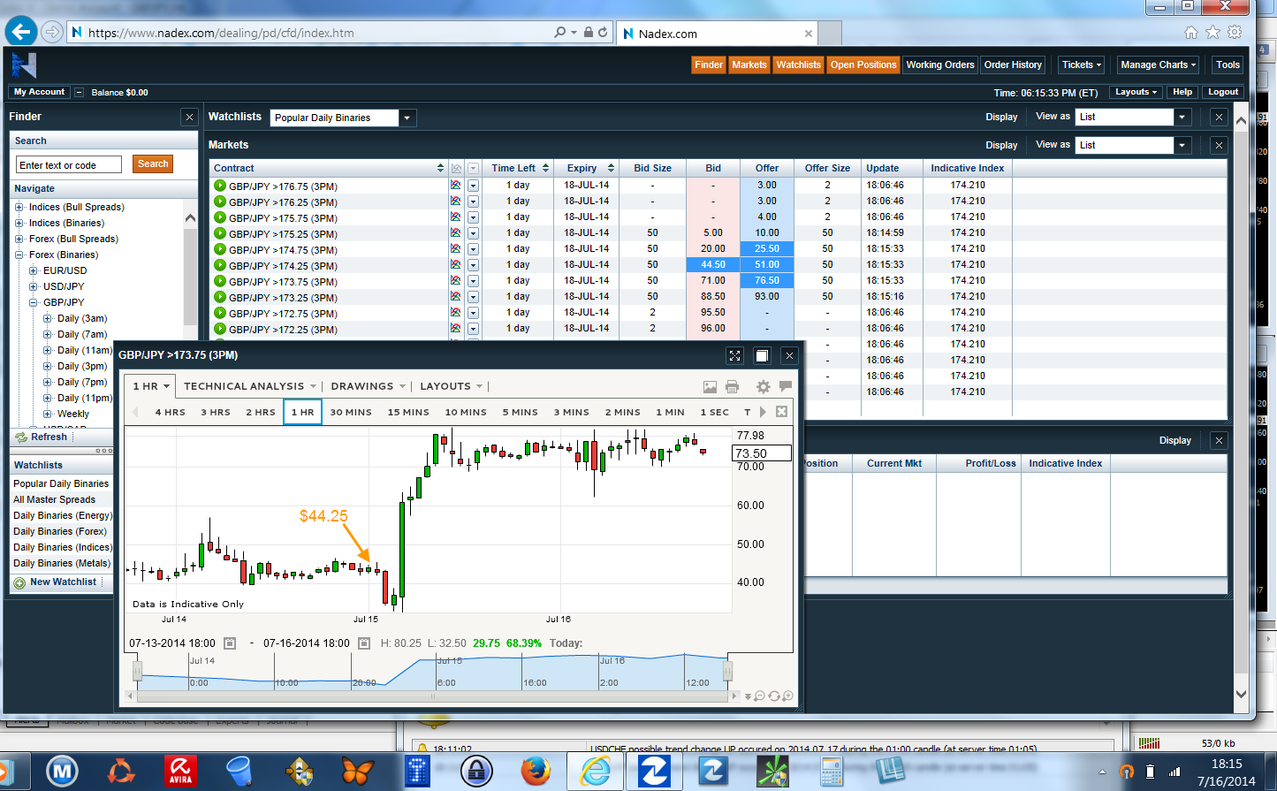Open the Watchlists View as List dropdown
The height and width of the screenshot is (791, 1277).
(1182, 117)
